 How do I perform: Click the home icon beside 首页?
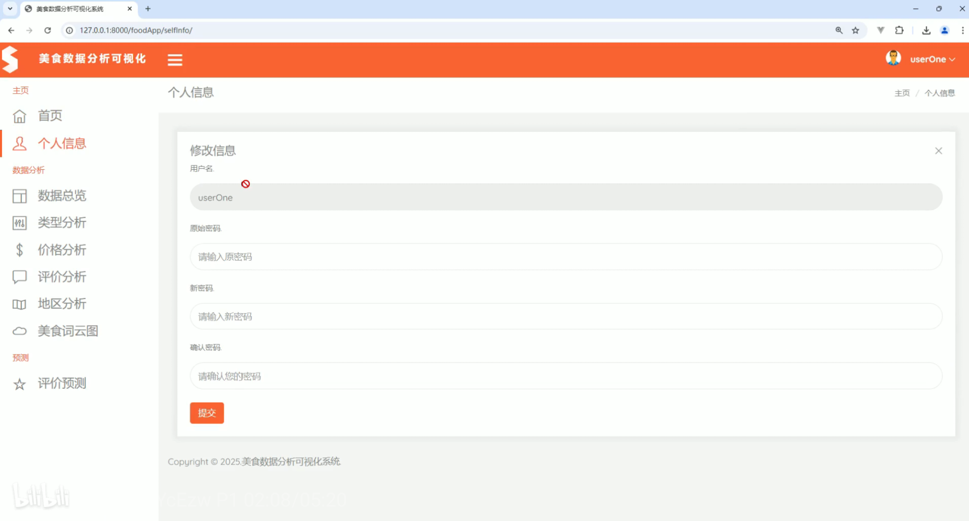click(x=19, y=116)
